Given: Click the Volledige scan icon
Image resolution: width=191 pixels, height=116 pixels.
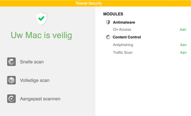Looking at the screenshot, I should tap(11, 80).
